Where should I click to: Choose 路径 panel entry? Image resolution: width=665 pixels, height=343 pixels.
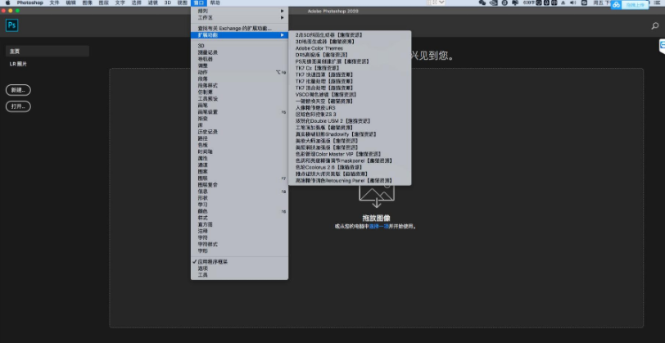[239, 138]
